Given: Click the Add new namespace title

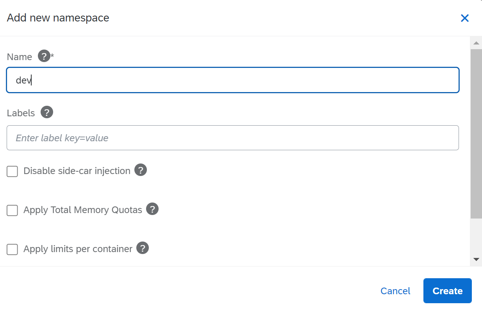Looking at the screenshot, I should [x=58, y=18].
